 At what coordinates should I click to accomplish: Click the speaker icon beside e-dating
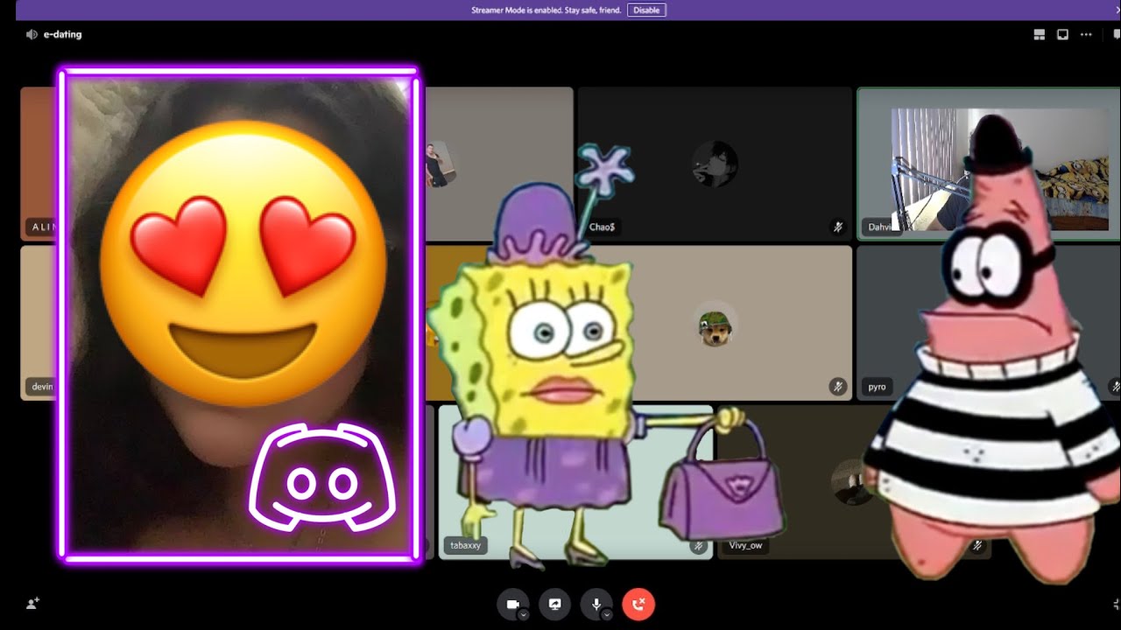click(32, 35)
